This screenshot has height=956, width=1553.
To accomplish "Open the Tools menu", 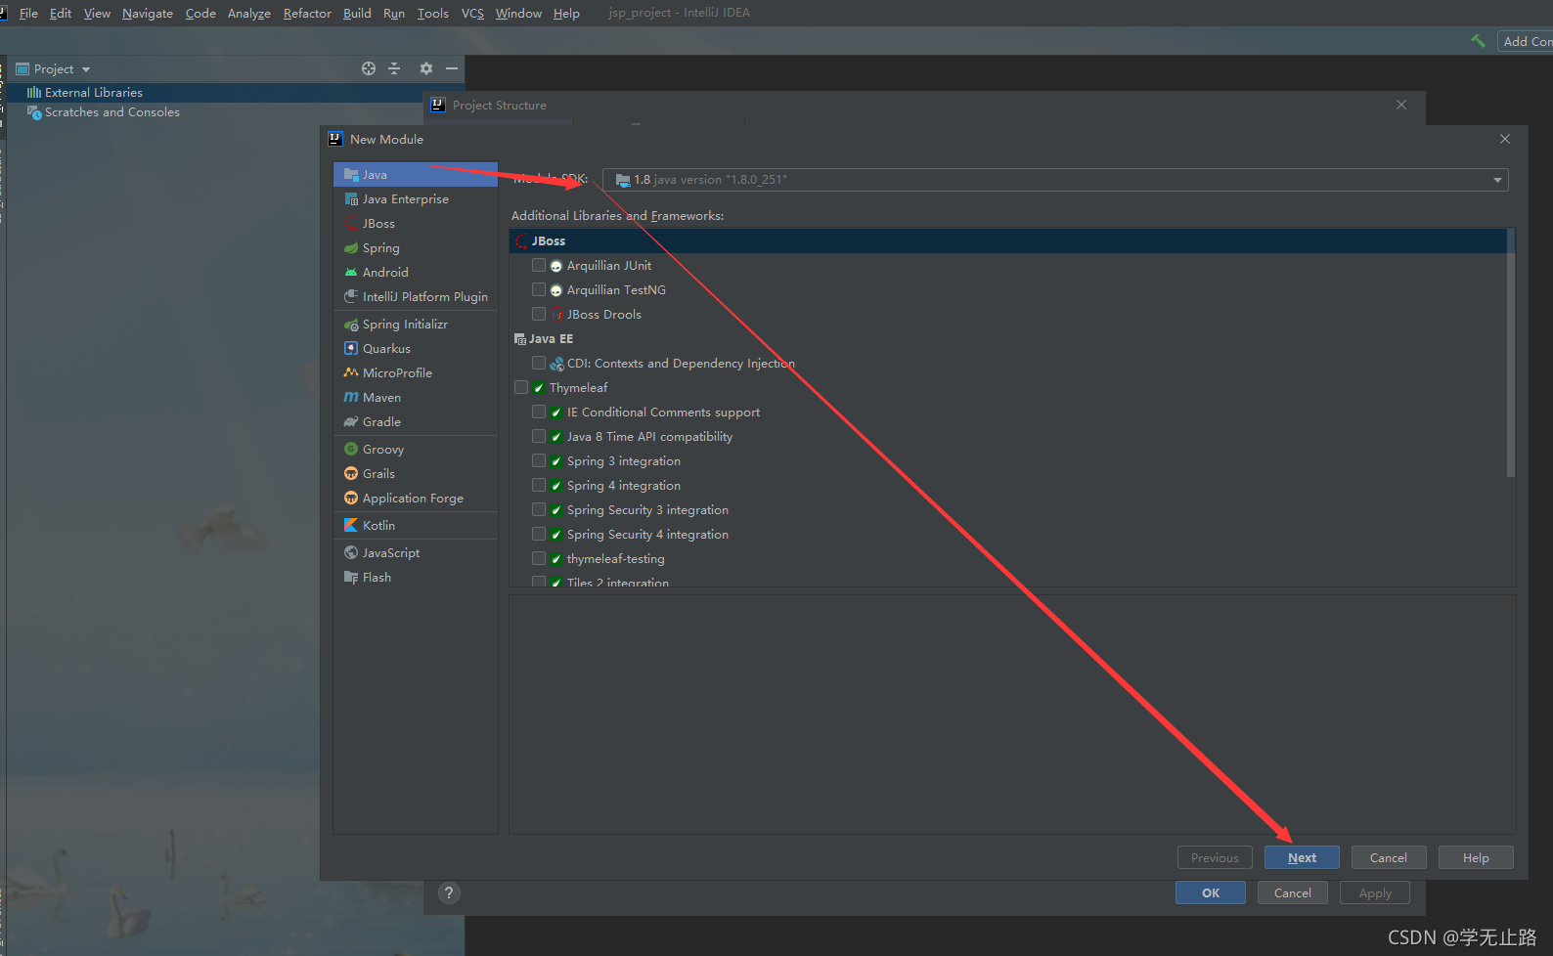I will point(432,13).
